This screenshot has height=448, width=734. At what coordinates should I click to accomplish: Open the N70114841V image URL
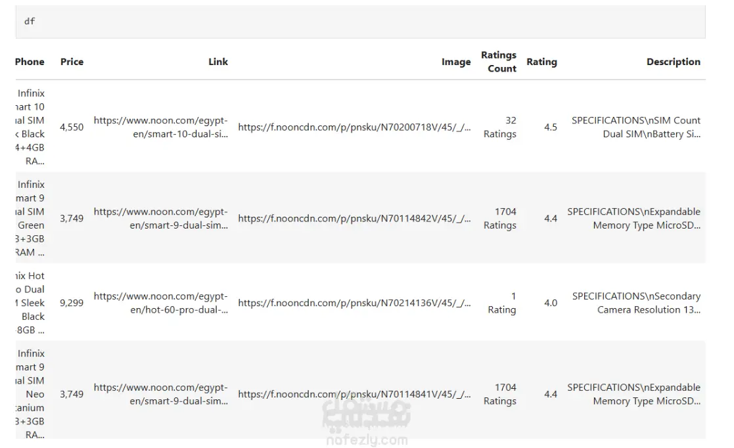(354, 394)
